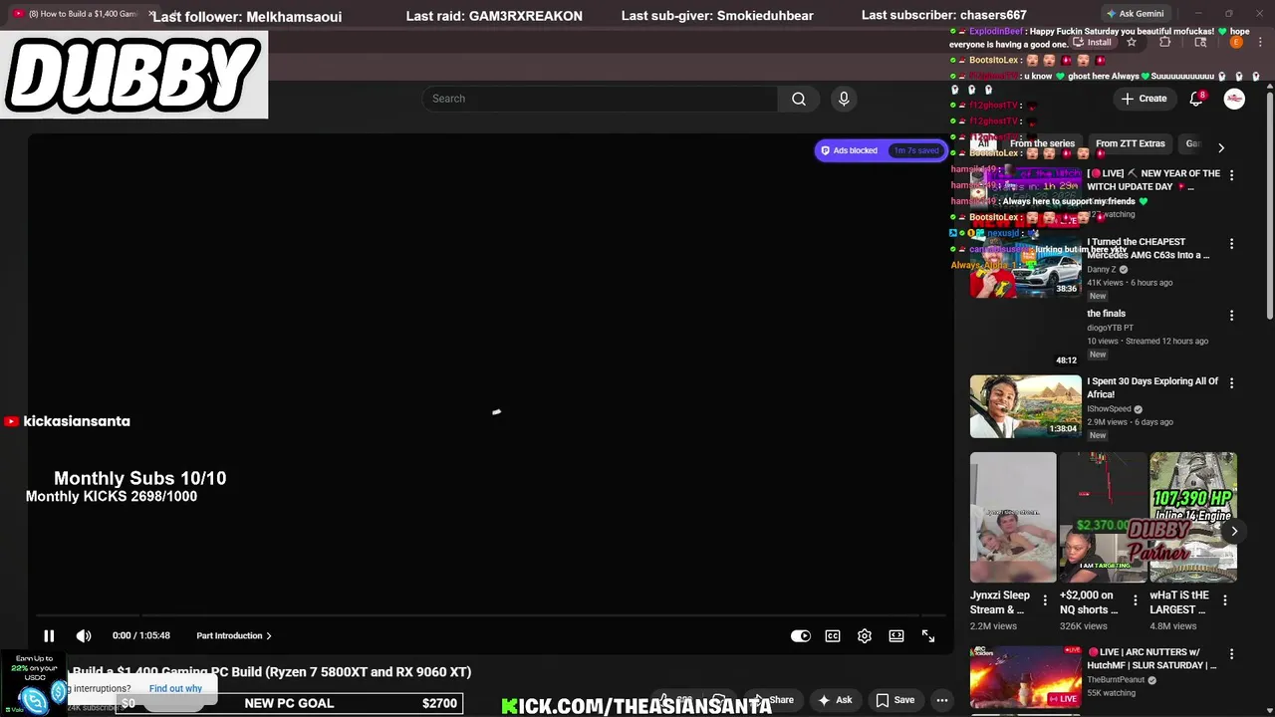Screen dimensions: 1275x717
Task: Click the Ask button under the video
Action: [x=835, y=700]
